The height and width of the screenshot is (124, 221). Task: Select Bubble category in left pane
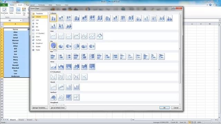point(40,46)
